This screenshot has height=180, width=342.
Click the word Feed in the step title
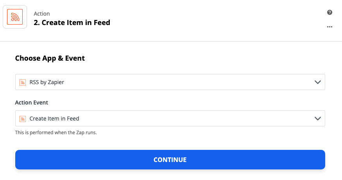point(102,23)
